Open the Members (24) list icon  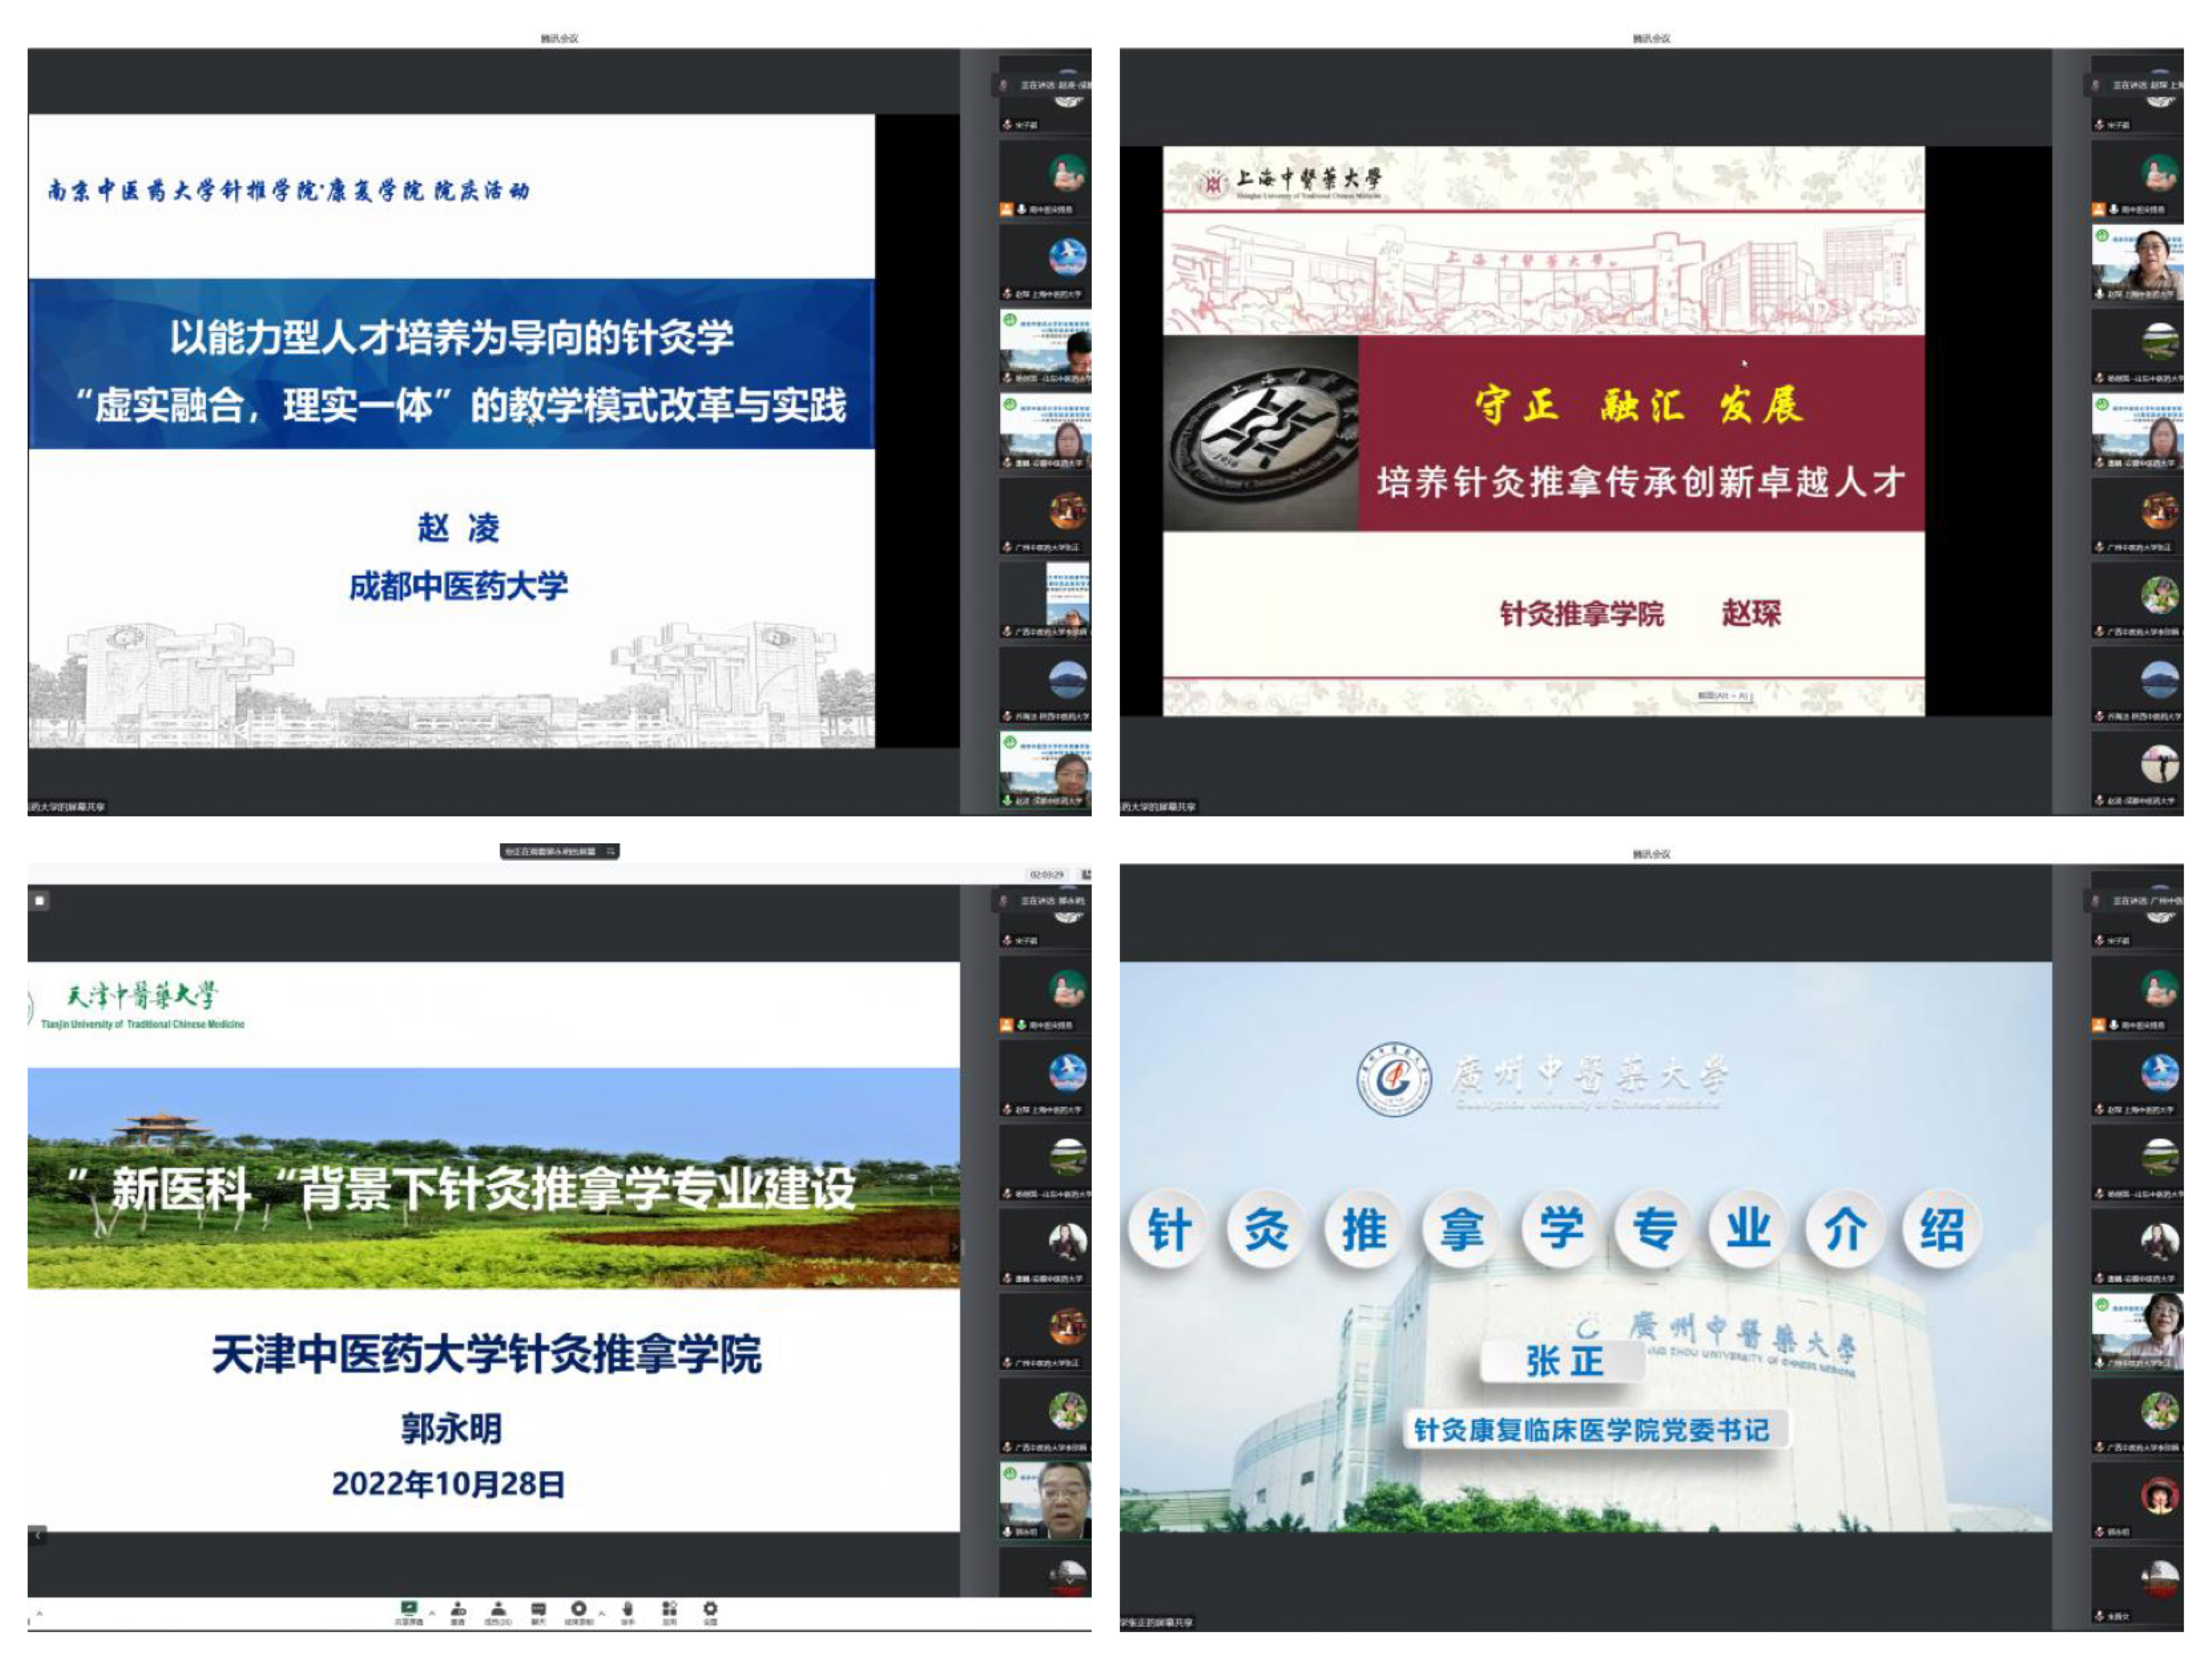pyautogui.click(x=499, y=1609)
